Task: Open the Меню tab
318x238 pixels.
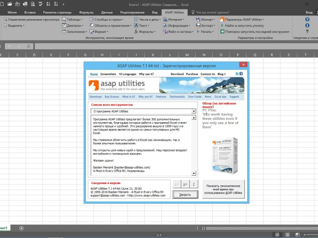Action: point(12,12)
